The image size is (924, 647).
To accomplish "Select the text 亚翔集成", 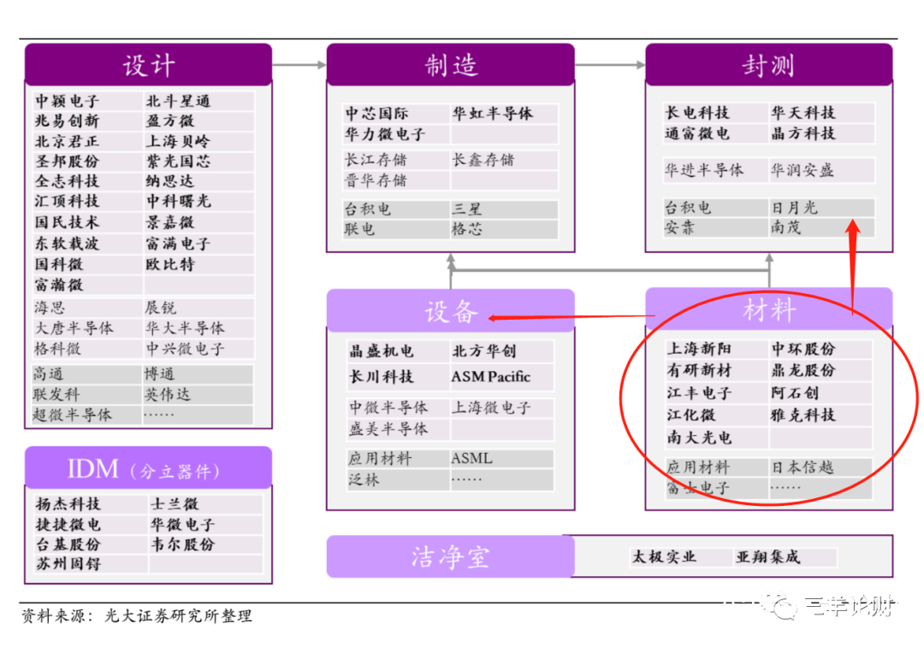I will pyautogui.click(x=768, y=556).
